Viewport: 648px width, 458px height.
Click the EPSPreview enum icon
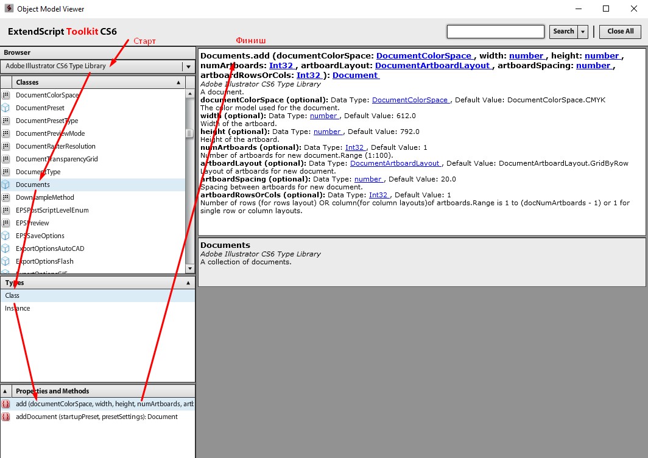[x=5, y=223]
